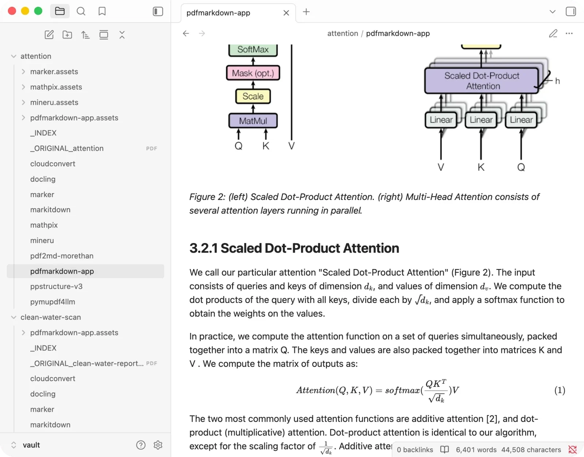This screenshot has height=457, width=584.
Task: Click 6,401 words status entry
Action: coord(476,450)
